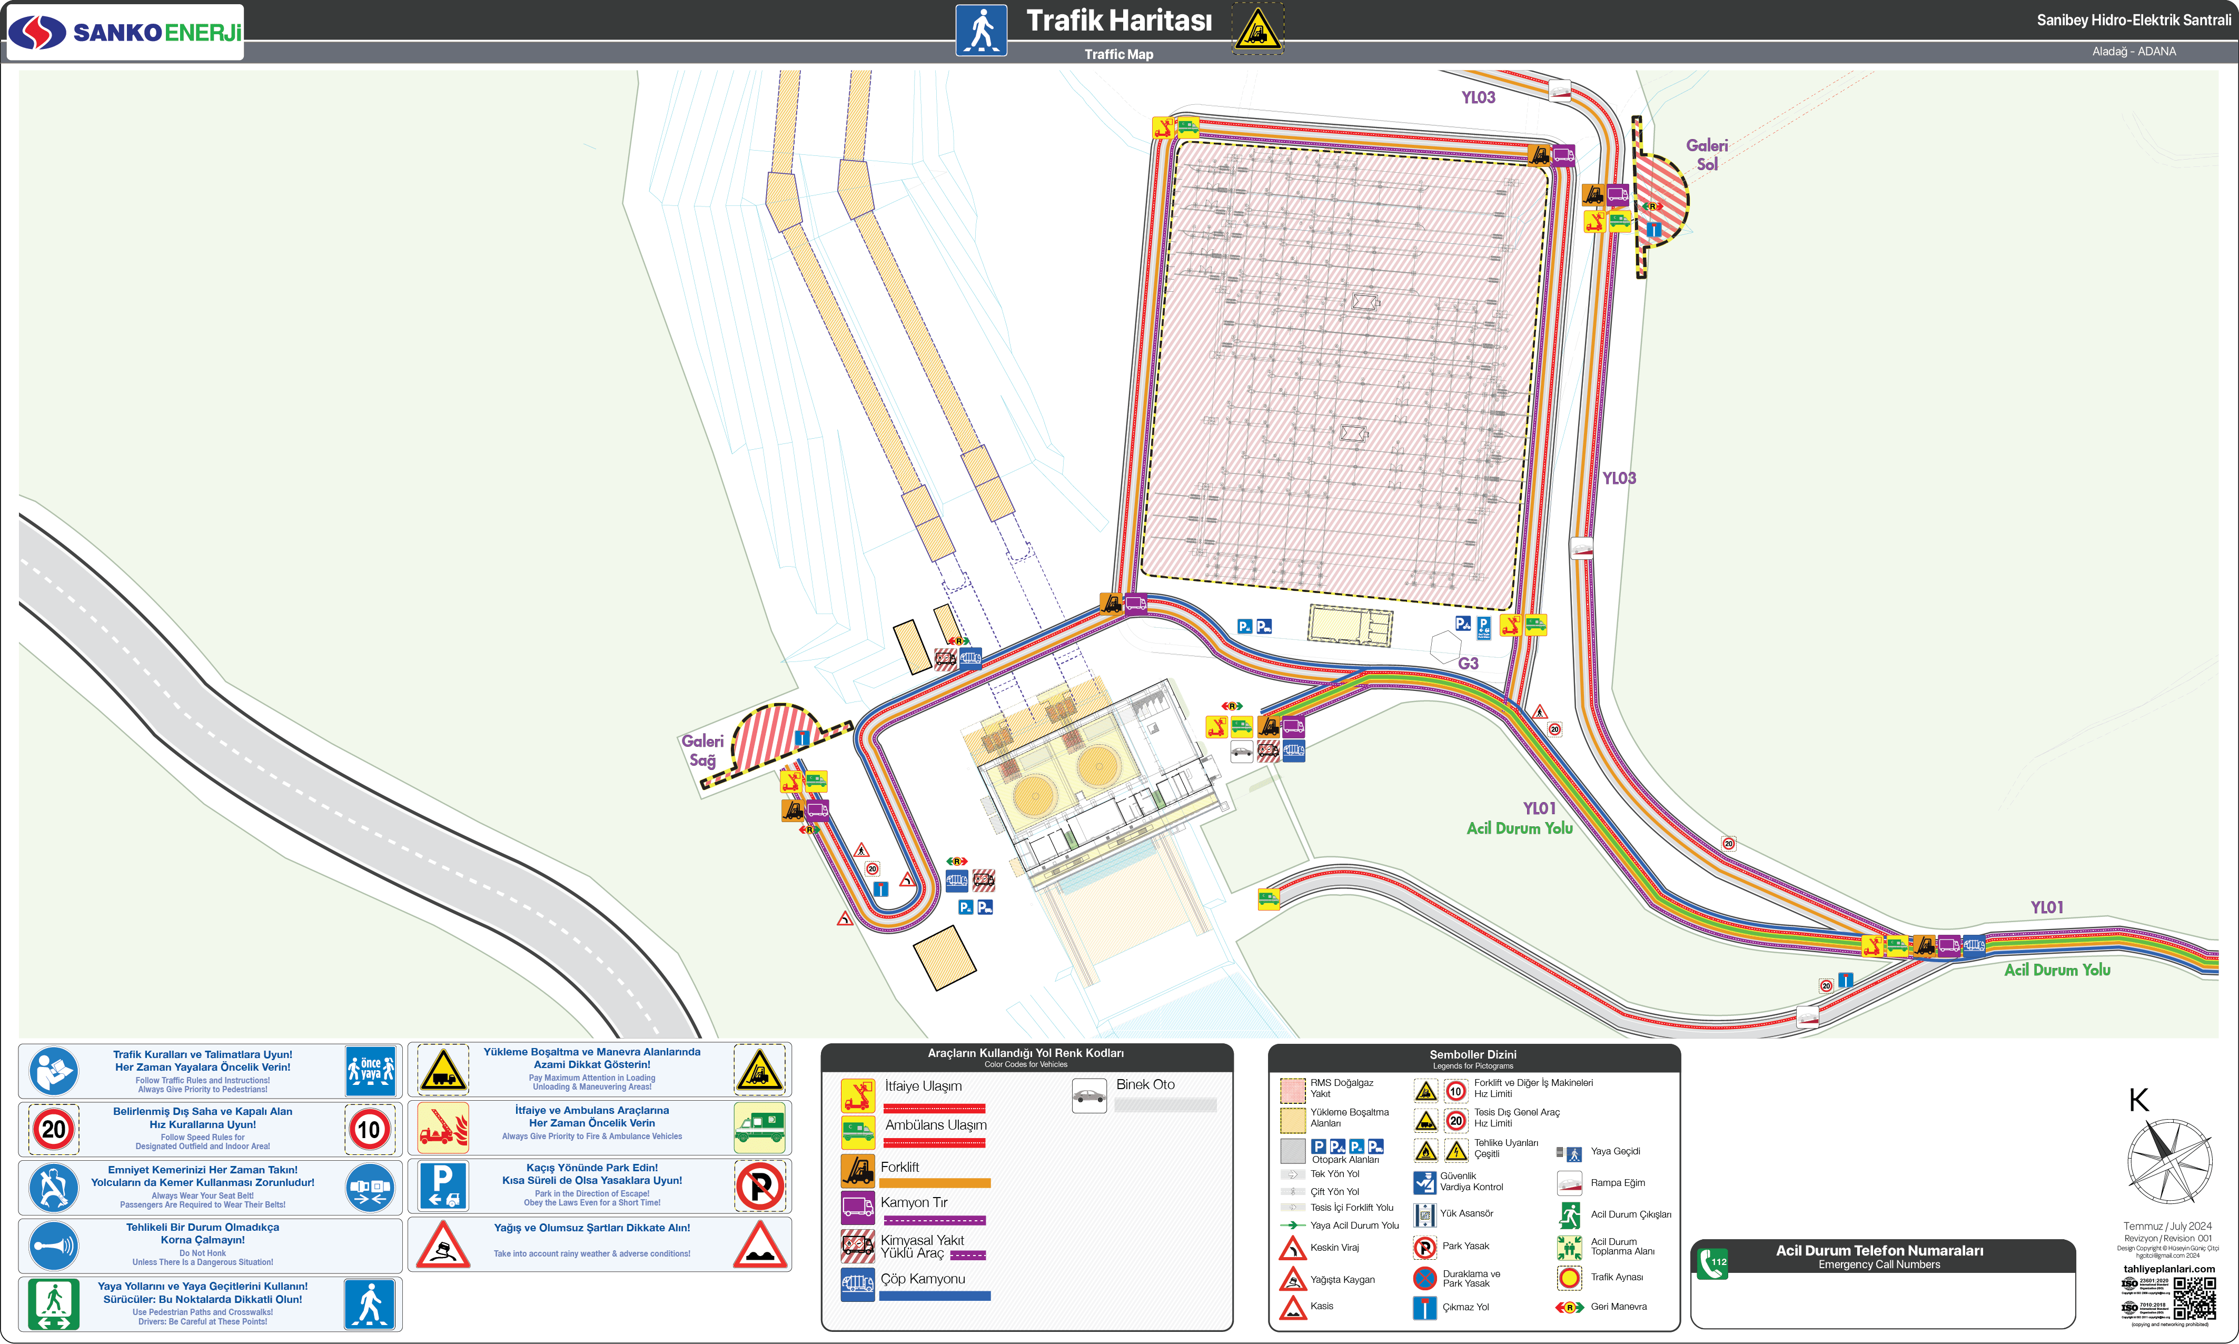Viewport: 2239px width, 1344px height.
Task: Click the SANKO ENERJİ logo
Action: click(125, 33)
